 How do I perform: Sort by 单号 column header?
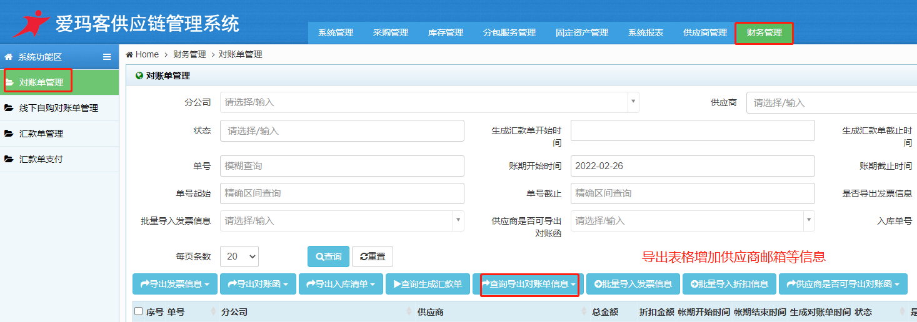pos(176,312)
